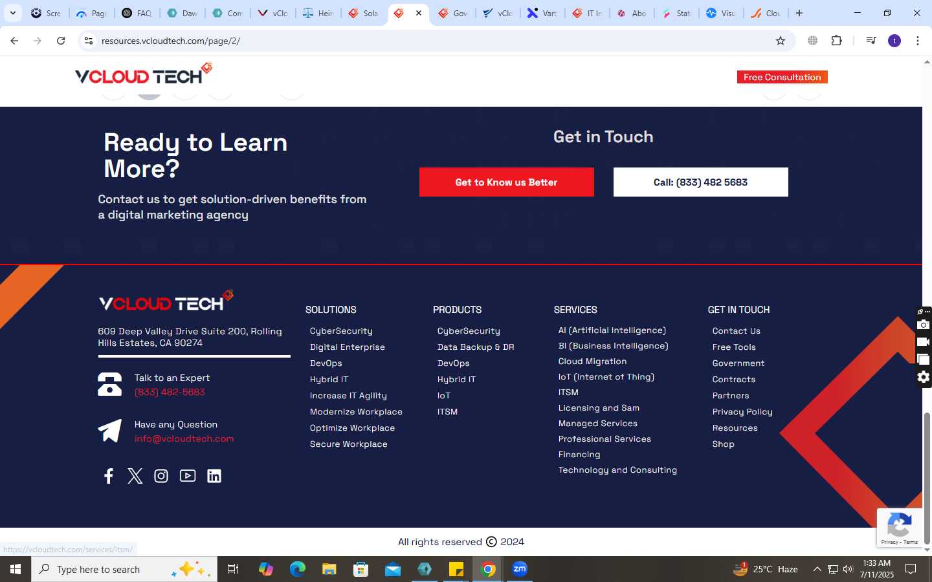Open File Explorer from the taskbar
932x582 pixels.
329,569
